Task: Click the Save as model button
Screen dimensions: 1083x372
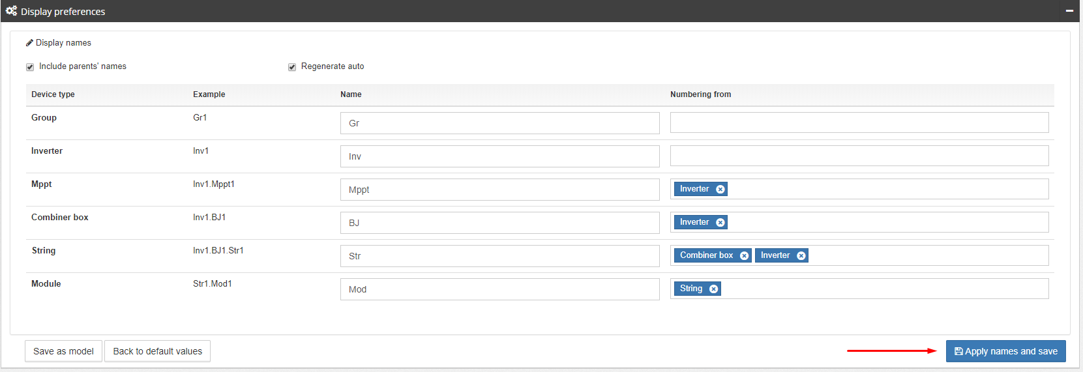Action: (x=63, y=351)
